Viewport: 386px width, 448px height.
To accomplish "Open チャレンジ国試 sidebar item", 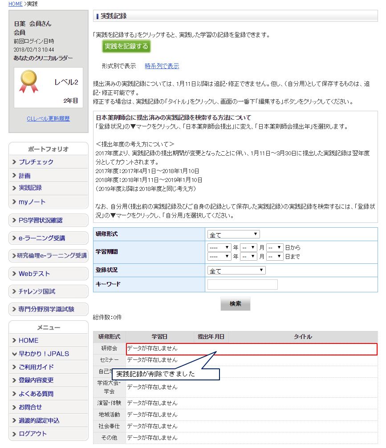I will click(x=49, y=291).
